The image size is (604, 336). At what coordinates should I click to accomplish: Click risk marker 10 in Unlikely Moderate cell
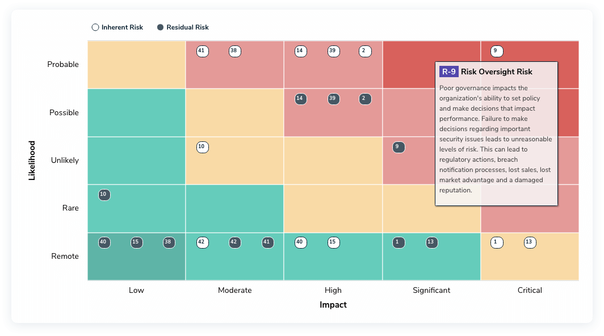(202, 147)
